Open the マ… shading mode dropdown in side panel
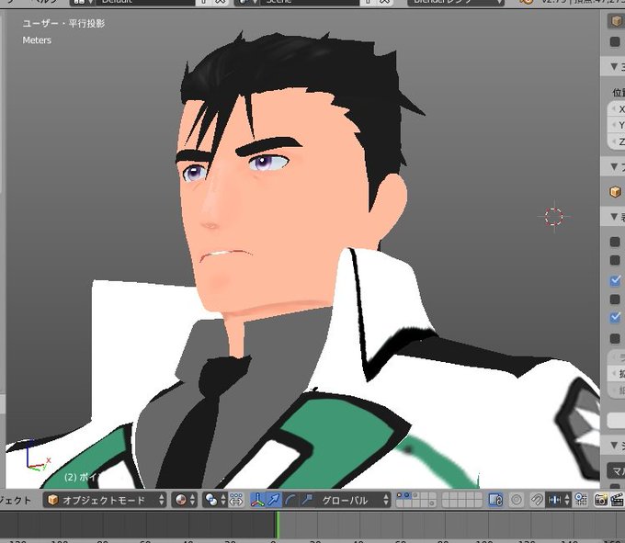 point(616,471)
